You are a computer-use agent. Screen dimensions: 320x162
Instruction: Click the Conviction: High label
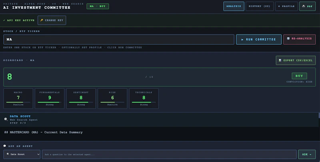(x=299, y=82)
